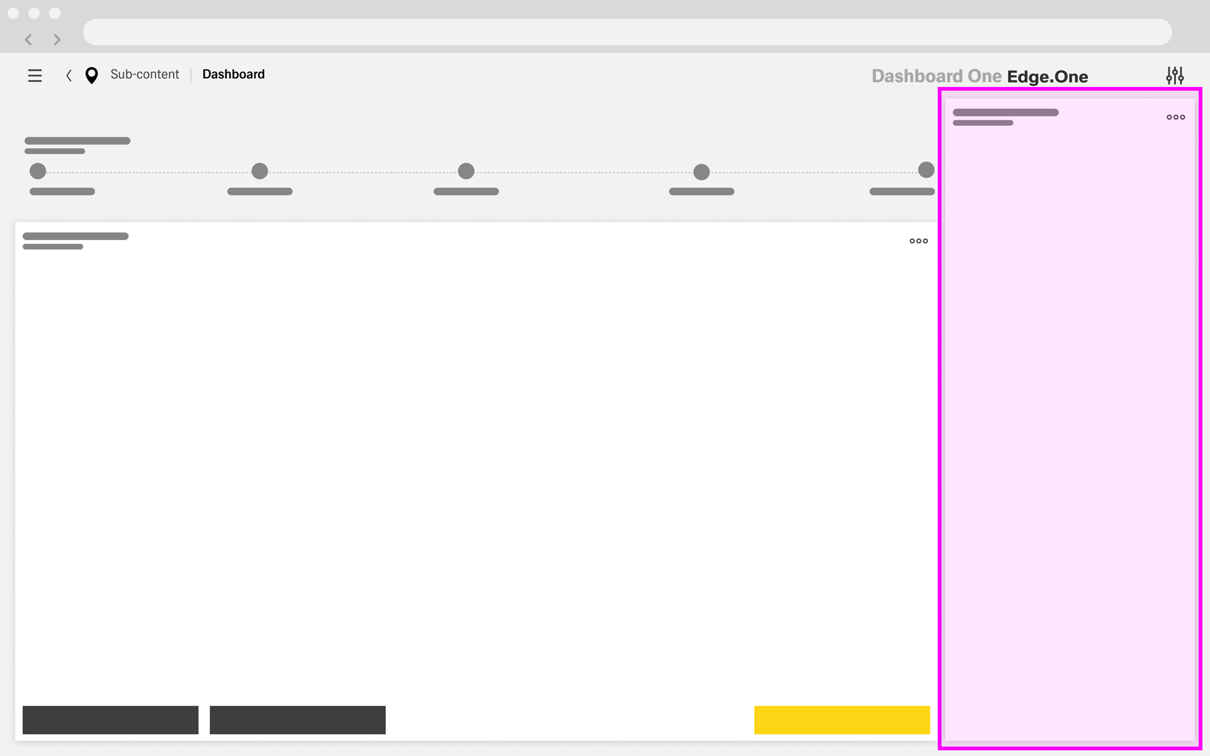The width and height of the screenshot is (1210, 756).
Task: Open the filter sliders settings icon
Action: [x=1174, y=76]
